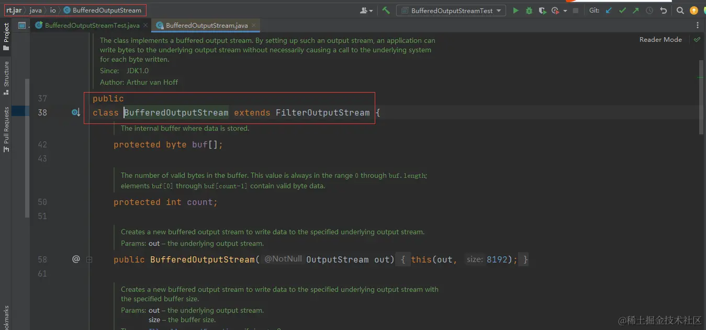
Task: Click the class name BufferedOutputStream on line 38
Action: [x=176, y=112]
